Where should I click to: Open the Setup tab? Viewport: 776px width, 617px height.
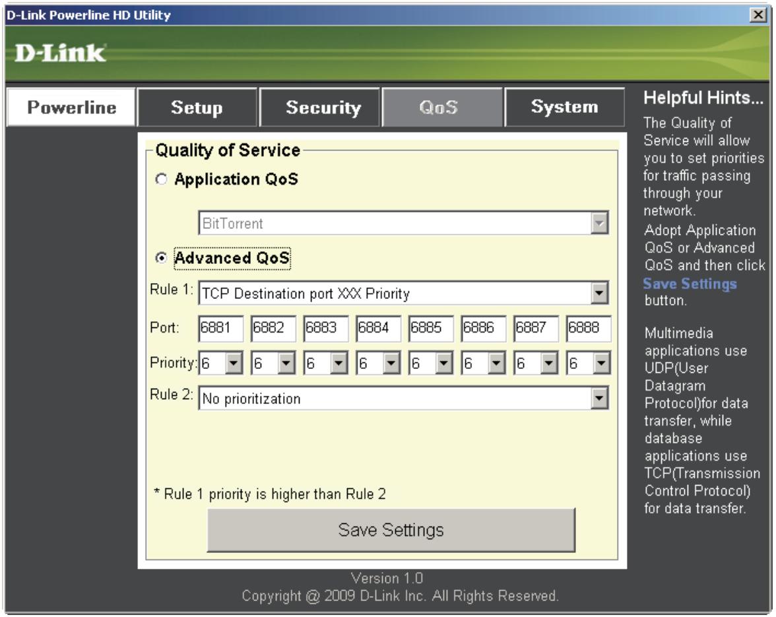click(197, 108)
